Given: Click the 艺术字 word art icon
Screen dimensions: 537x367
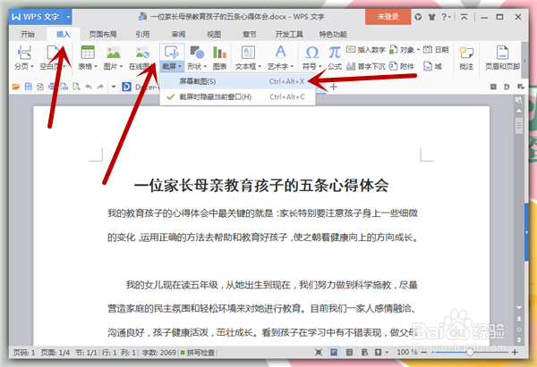Looking at the screenshot, I should 280,53.
